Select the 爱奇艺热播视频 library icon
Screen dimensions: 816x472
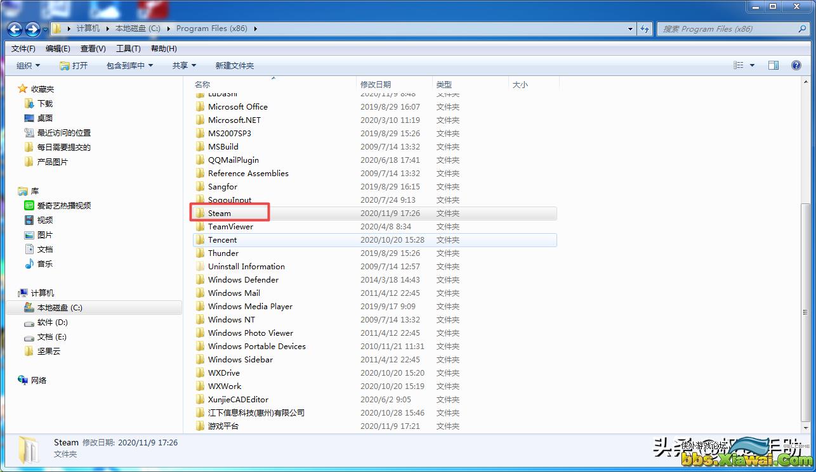point(29,205)
